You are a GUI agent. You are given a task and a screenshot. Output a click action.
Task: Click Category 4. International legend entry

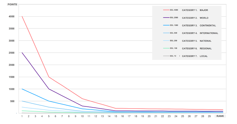[x=200, y=33]
